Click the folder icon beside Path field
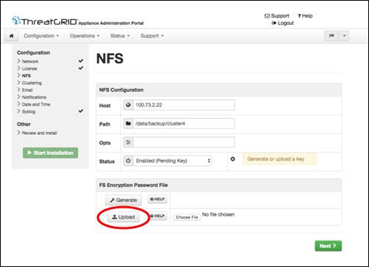The height and width of the screenshot is (267, 369). coord(128,124)
